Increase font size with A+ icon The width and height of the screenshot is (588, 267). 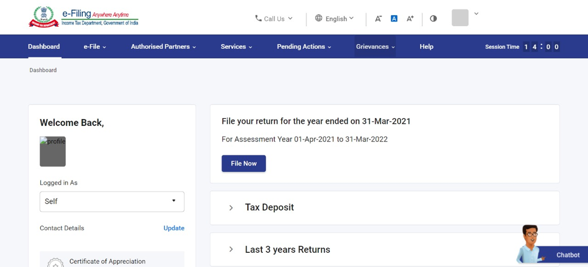click(x=410, y=18)
